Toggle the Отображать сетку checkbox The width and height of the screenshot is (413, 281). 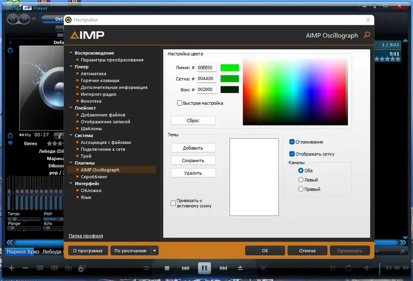[x=292, y=154]
